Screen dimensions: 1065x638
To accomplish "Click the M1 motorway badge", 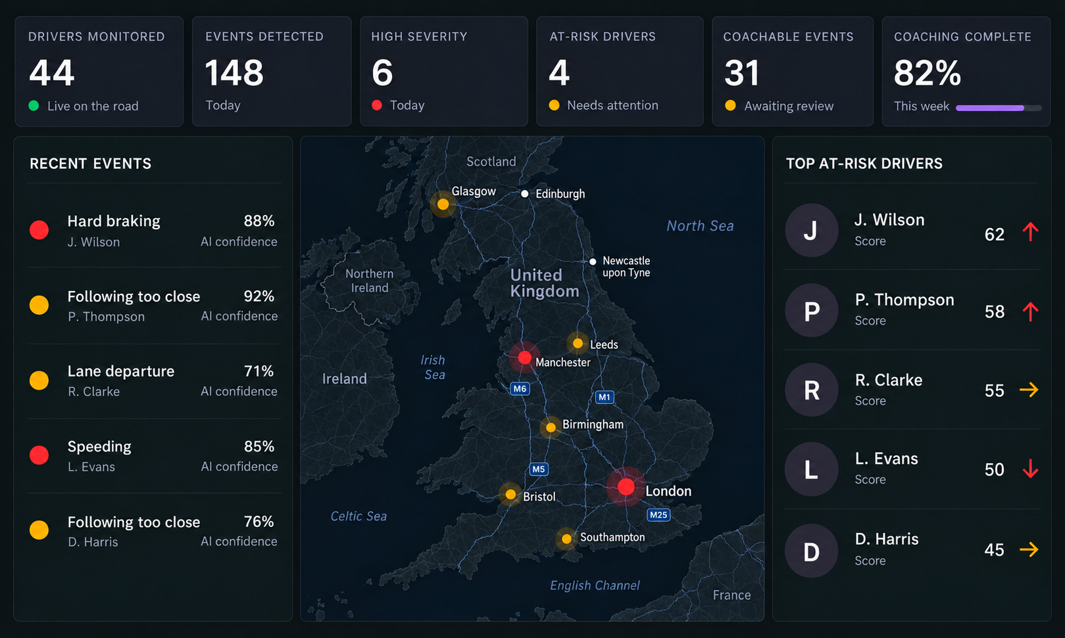I will tap(605, 397).
